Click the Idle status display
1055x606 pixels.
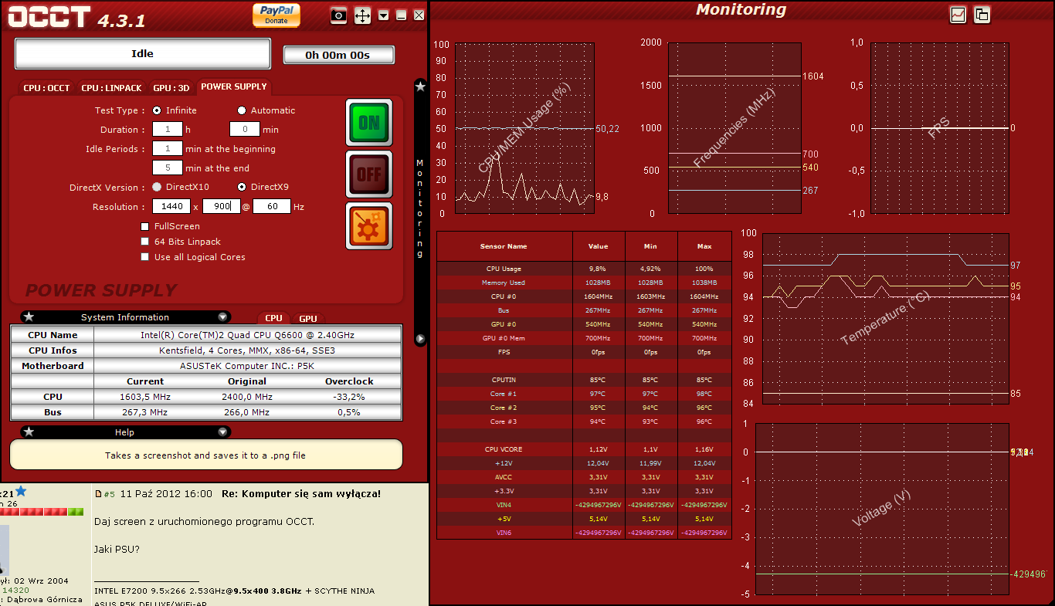[x=143, y=54]
